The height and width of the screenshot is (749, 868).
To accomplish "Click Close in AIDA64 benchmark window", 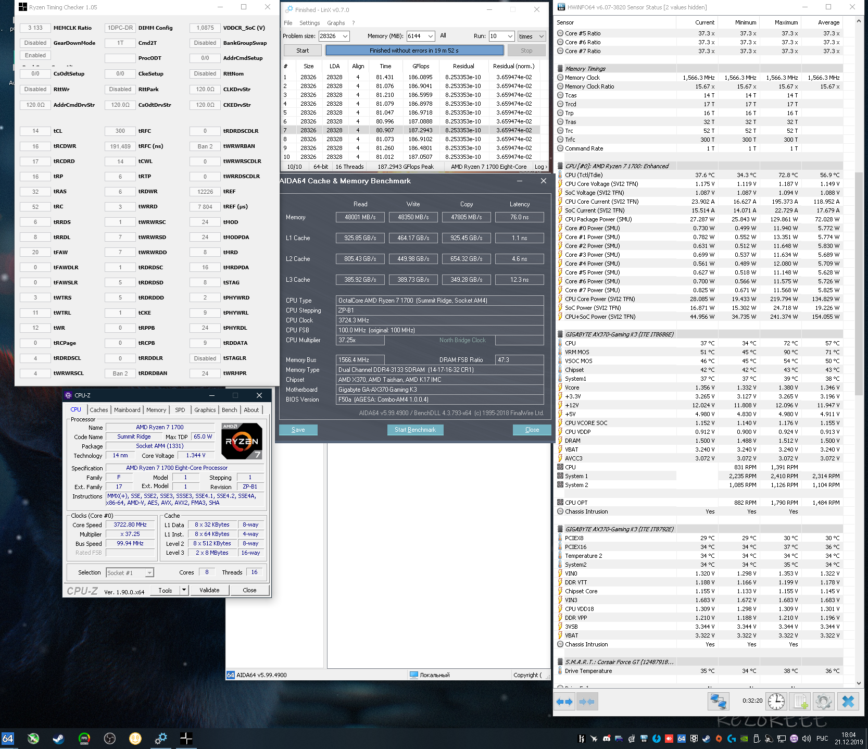I will click(x=532, y=430).
